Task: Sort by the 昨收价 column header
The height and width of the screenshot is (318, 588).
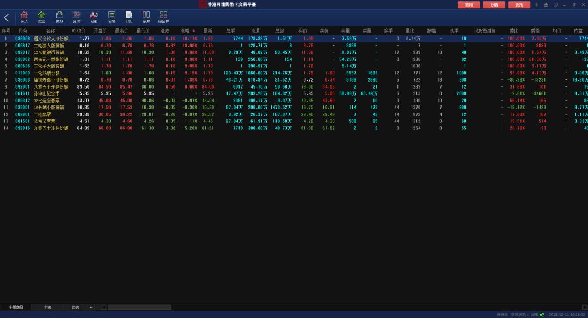Action: coord(78,31)
